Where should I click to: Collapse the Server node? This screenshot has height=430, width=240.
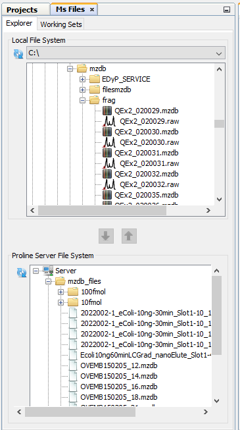pos(36,271)
